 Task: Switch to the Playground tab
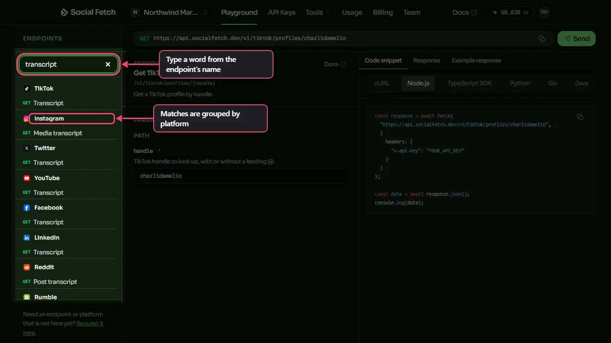[239, 12]
